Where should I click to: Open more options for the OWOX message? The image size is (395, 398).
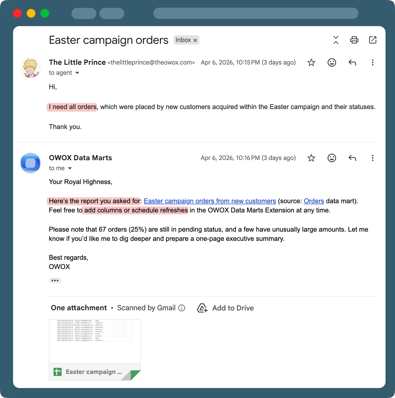[372, 158]
